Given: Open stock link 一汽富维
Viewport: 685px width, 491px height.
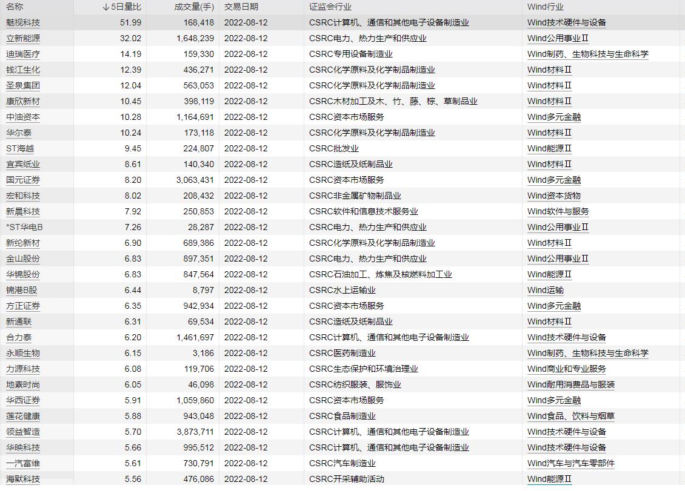Looking at the screenshot, I should tap(23, 463).
